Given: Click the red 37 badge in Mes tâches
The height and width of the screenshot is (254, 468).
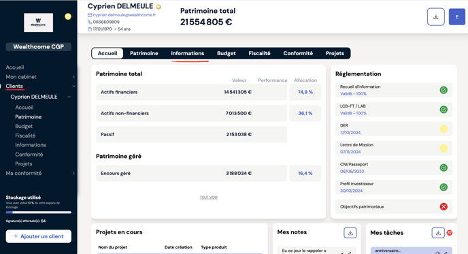Looking at the screenshot, I should [x=449, y=232].
